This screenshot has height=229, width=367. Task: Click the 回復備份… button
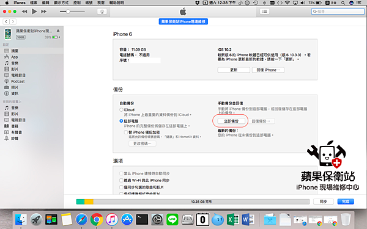click(261, 121)
